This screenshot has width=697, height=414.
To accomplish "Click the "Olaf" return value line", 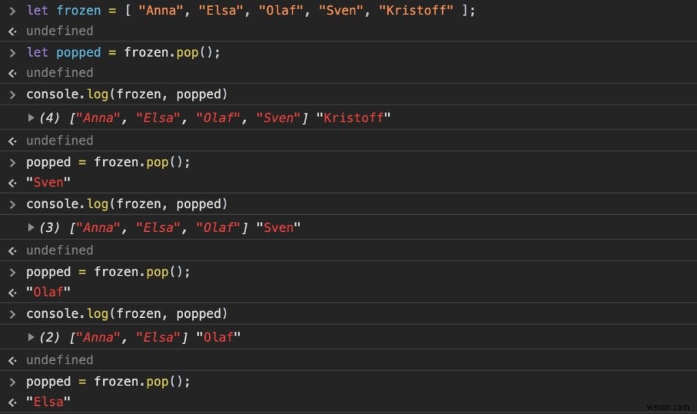I will [48, 292].
